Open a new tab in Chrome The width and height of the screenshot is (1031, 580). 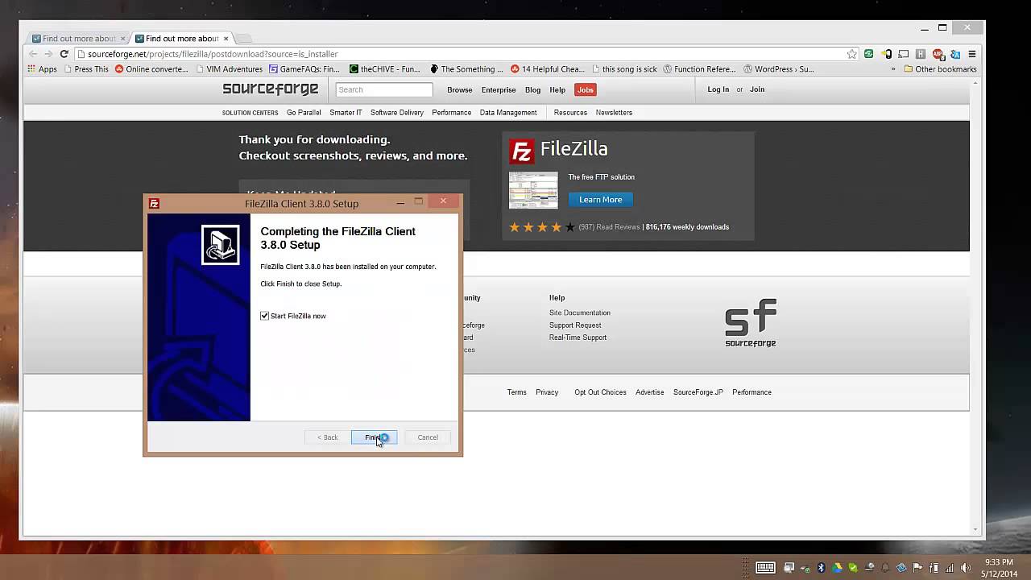pyautogui.click(x=244, y=38)
